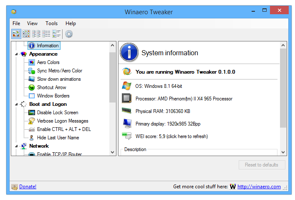This screenshot has width=295, height=200.
Task: Open the View menu
Action: 32,23
